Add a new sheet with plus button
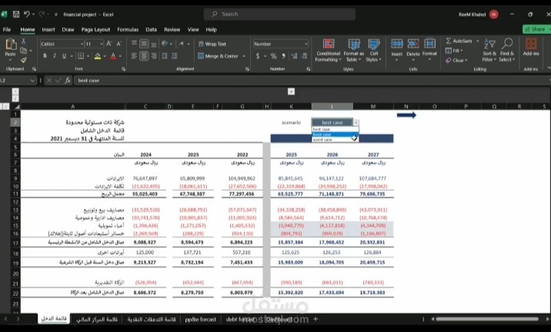This screenshot has width=551, height=332. (316, 319)
